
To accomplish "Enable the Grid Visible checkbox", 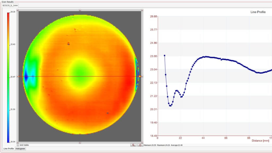I will [x=18, y=145].
